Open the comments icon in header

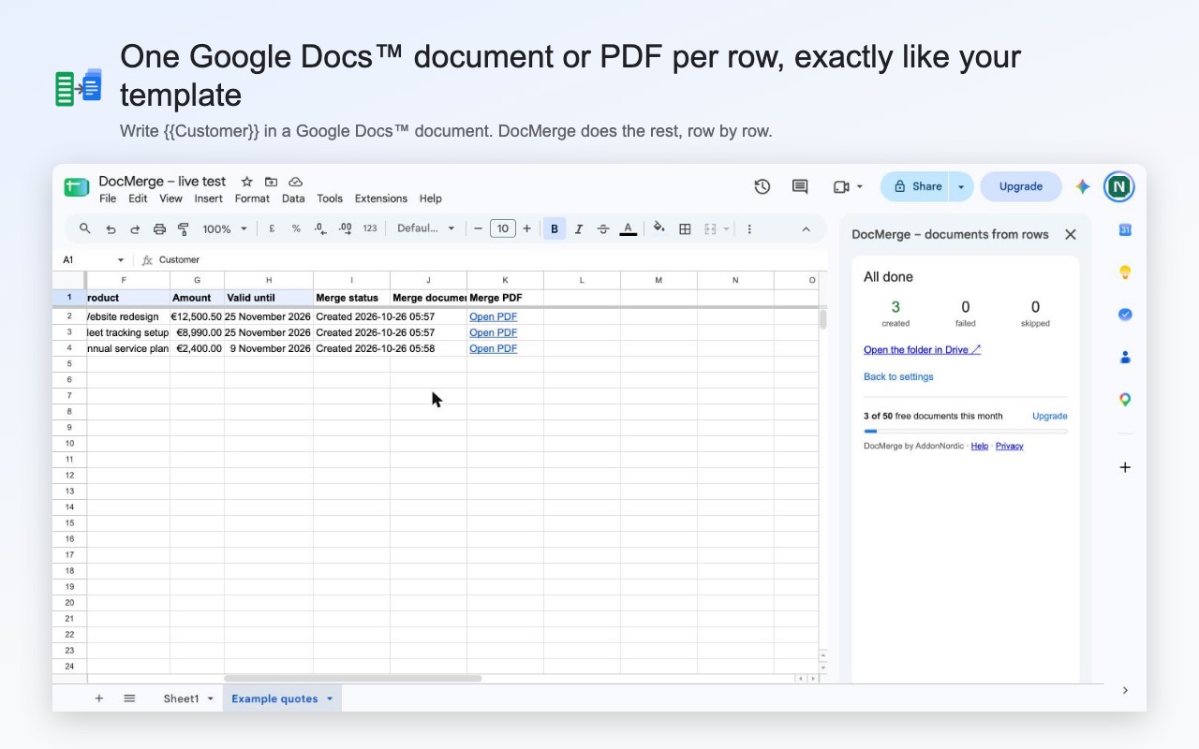click(x=800, y=186)
